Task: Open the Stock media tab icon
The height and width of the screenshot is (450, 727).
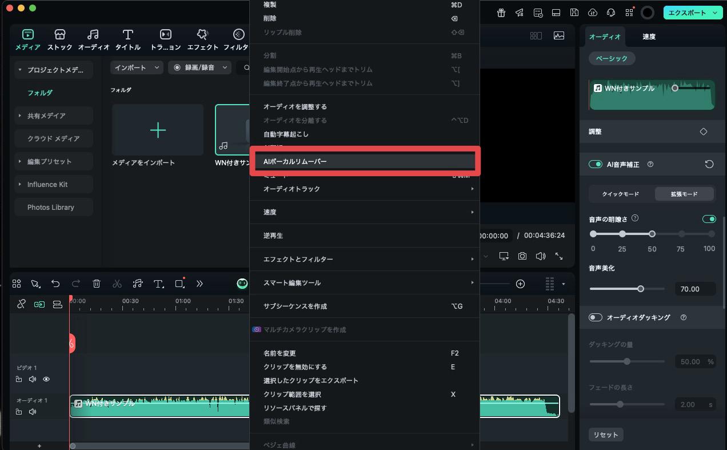Action: pos(60,35)
